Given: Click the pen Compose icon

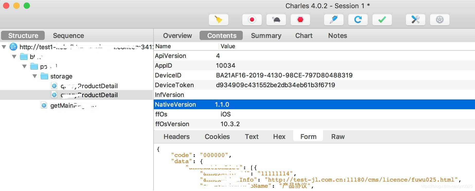Looking at the screenshot, I should [x=334, y=20].
